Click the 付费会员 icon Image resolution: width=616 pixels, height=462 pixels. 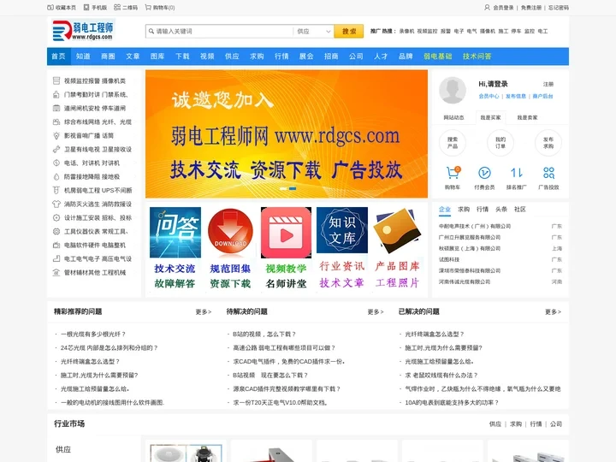coord(484,173)
